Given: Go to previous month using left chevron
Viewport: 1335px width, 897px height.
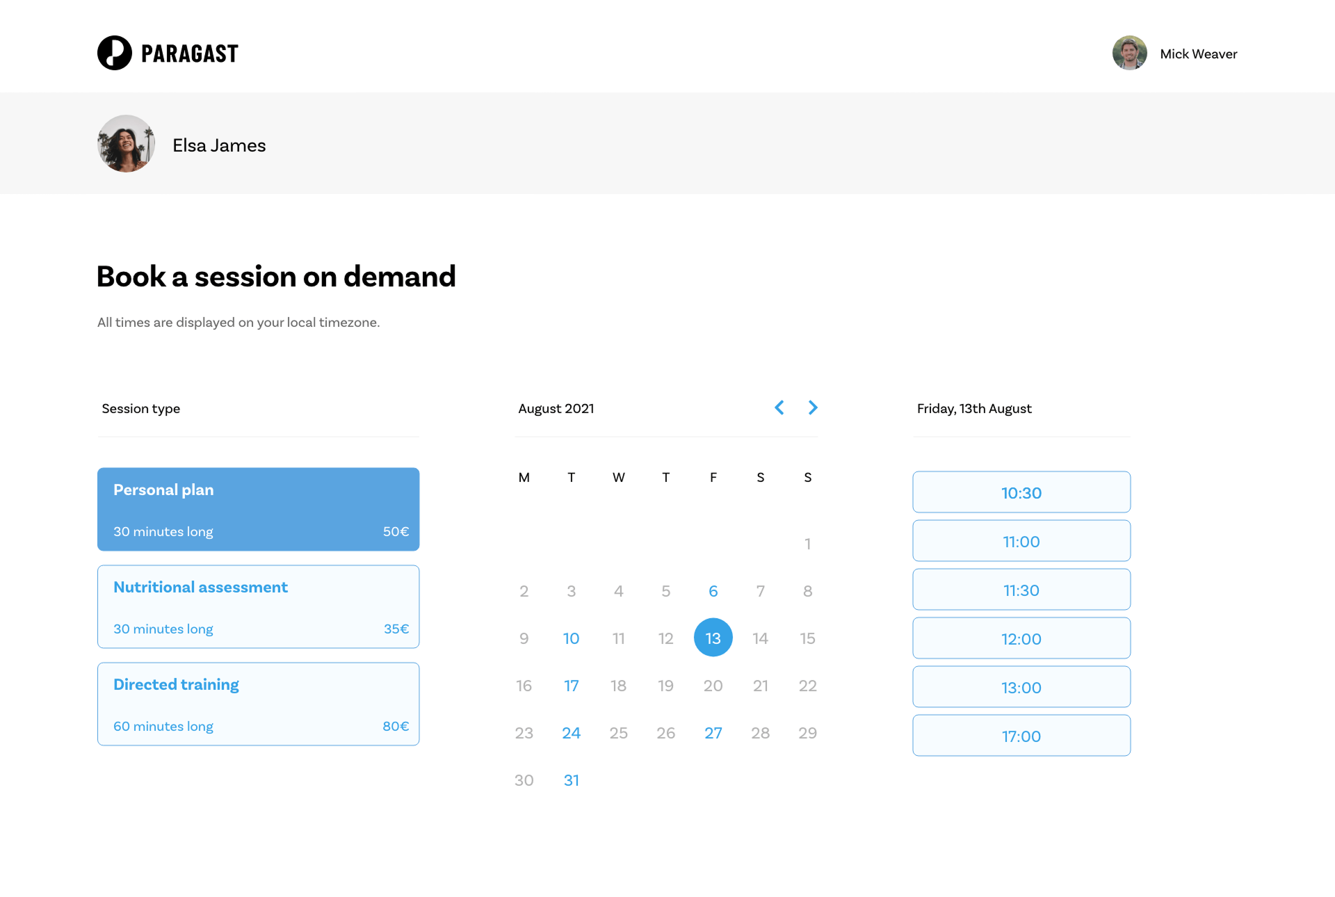Looking at the screenshot, I should coord(779,407).
